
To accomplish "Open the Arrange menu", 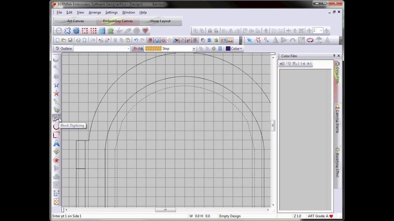I will pyautogui.click(x=94, y=12).
